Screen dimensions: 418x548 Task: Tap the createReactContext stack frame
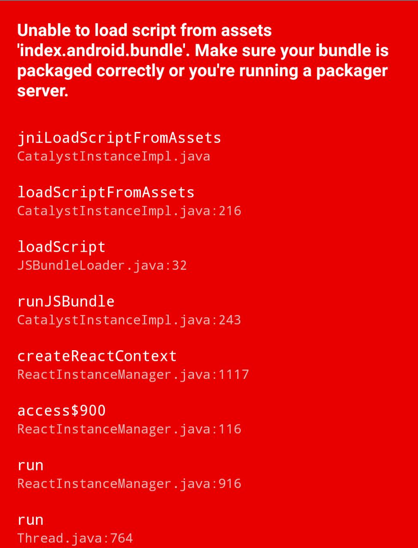[x=97, y=356]
